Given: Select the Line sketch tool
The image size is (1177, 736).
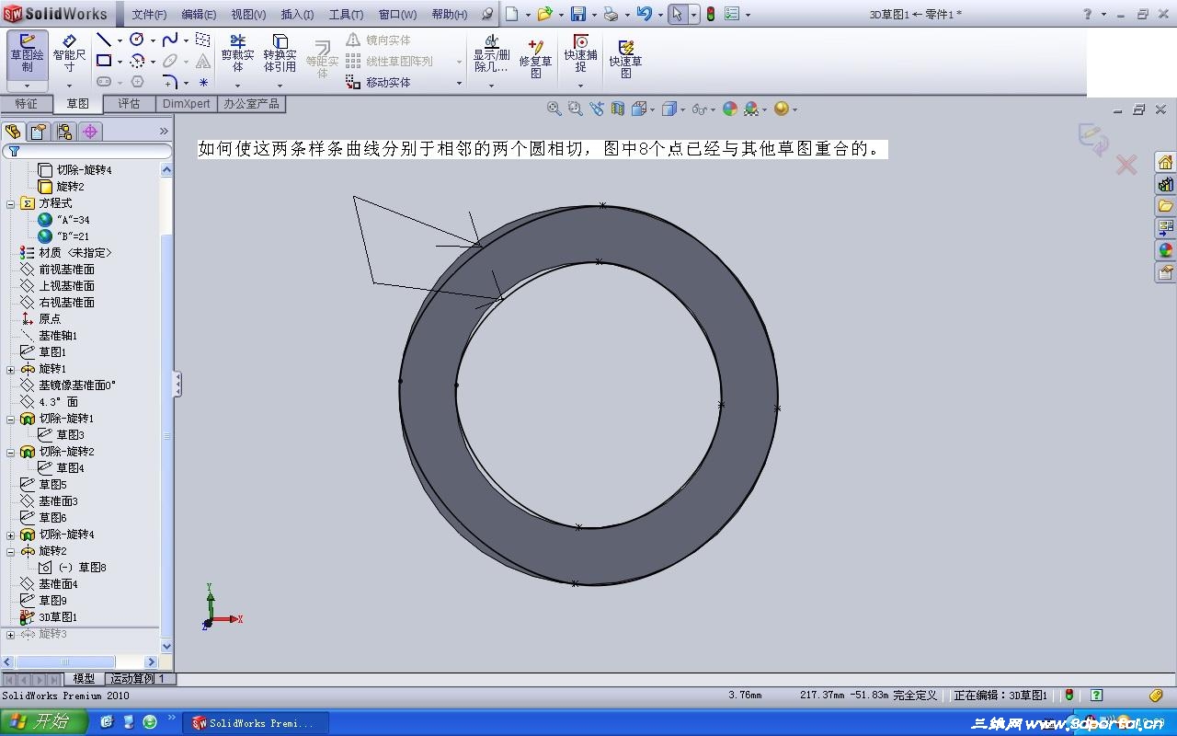Looking at the screenshot, I should tap(104, 40).
